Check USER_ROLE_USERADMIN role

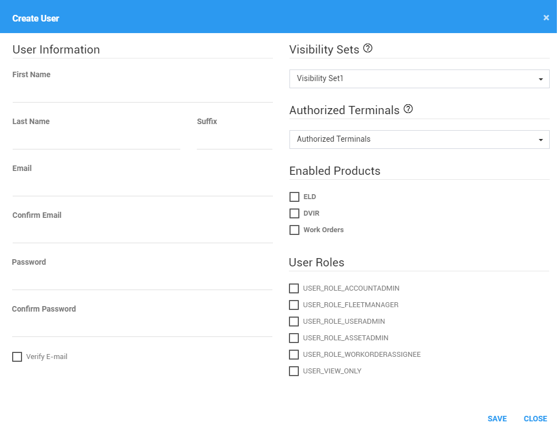(293, 322)
